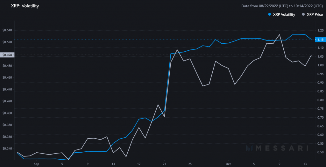Select the $0.498 current price marker

coord(7,55)
